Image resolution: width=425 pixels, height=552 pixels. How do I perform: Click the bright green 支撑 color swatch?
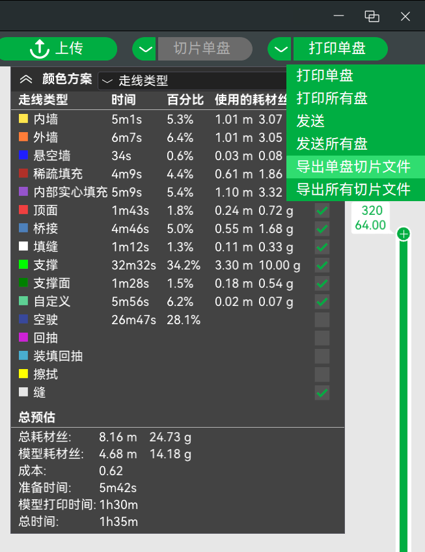coord(23,265)
